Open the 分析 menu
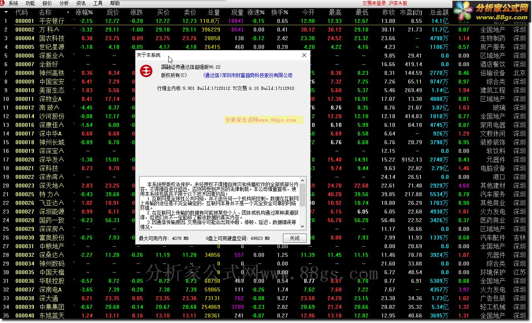The height and width of the screenshot is (323, 532). pyautogui.click(x=64, y=4)
